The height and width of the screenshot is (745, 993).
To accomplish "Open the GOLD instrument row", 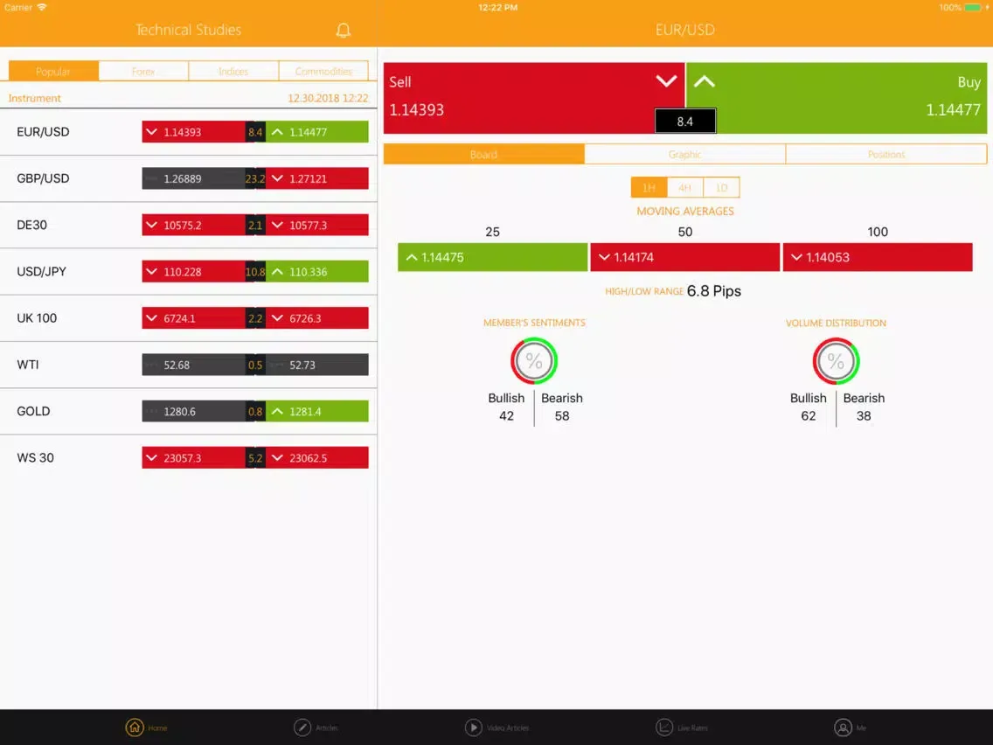I will pos(189,411).
